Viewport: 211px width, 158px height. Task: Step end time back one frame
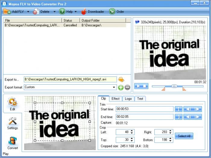pos(188,117)
